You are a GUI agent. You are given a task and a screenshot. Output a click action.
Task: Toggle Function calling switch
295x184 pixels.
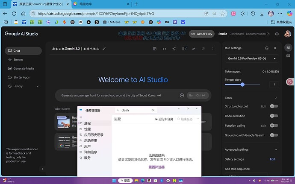click(274, 126)
